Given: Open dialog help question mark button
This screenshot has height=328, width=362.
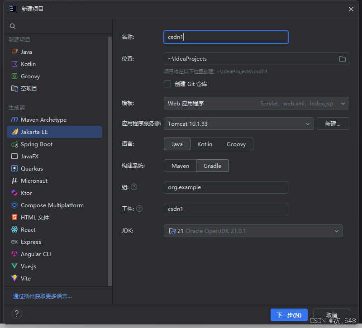Looking at the screenshot, I should (17, 314).
